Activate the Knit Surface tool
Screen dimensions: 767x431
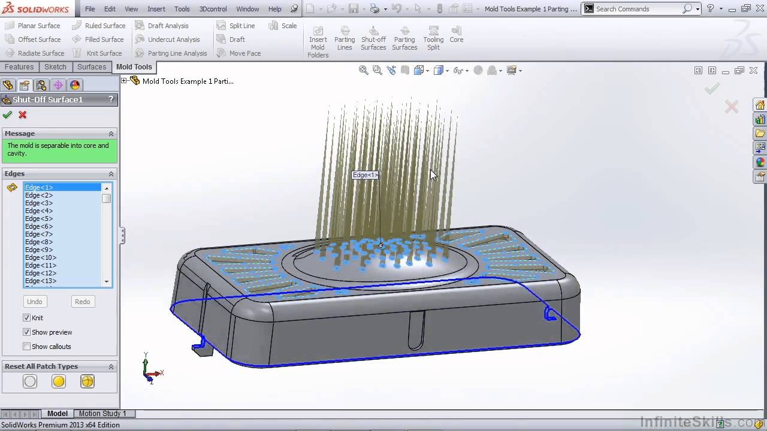[96, 53]
